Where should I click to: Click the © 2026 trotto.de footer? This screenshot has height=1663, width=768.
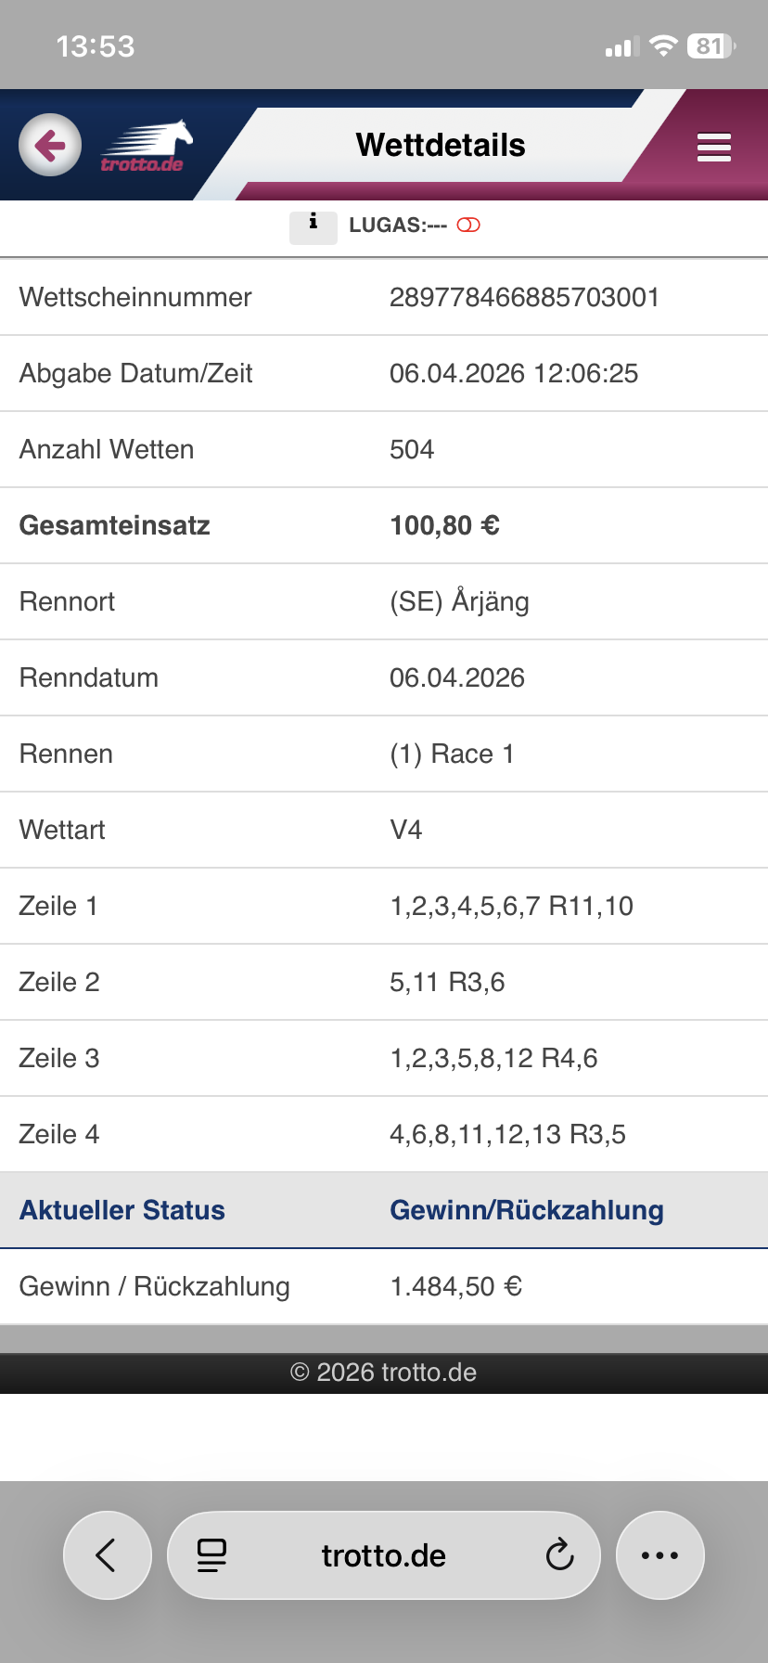[383, 1373]
